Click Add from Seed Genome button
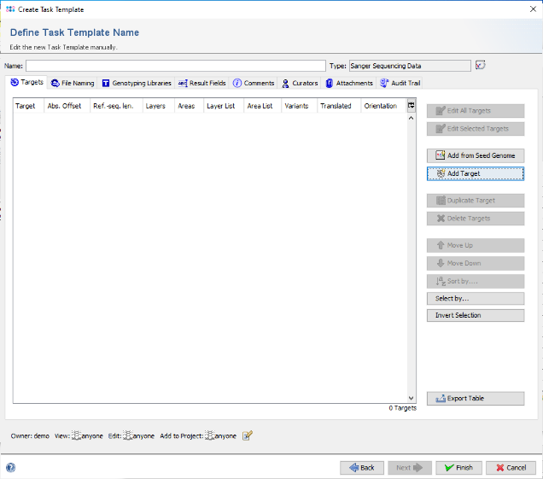 pyautogui.click(x=476, y=155)
